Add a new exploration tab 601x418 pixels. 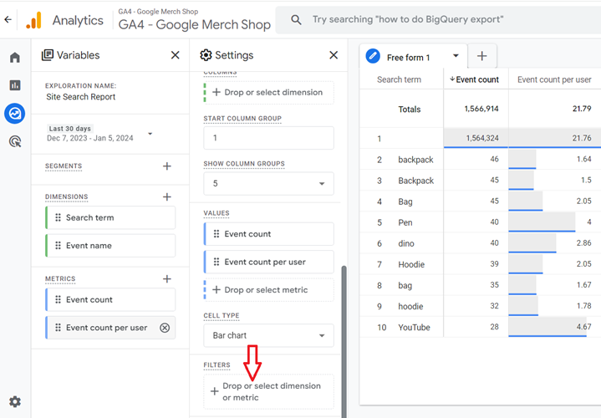coord(482,56)
